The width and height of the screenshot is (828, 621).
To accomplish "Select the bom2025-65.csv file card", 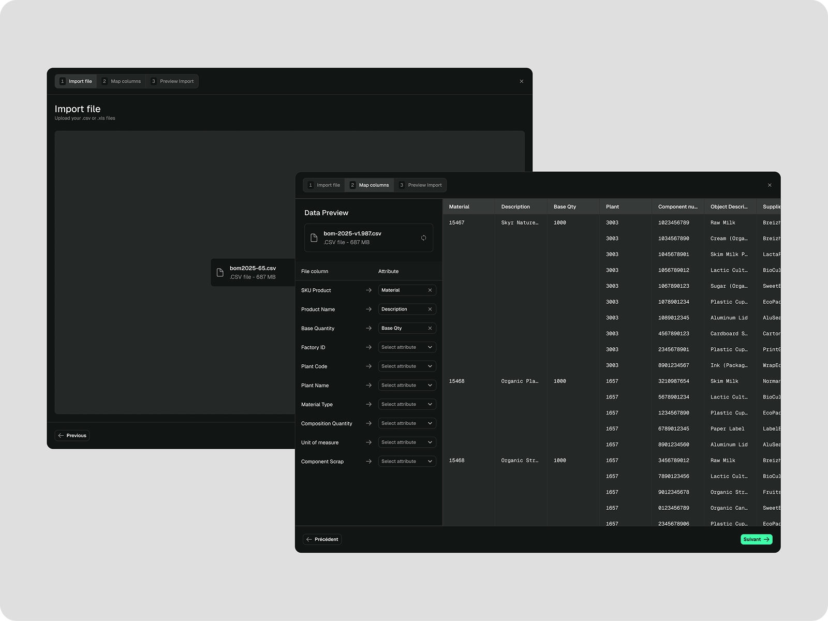I will click(x=253, y=272).
